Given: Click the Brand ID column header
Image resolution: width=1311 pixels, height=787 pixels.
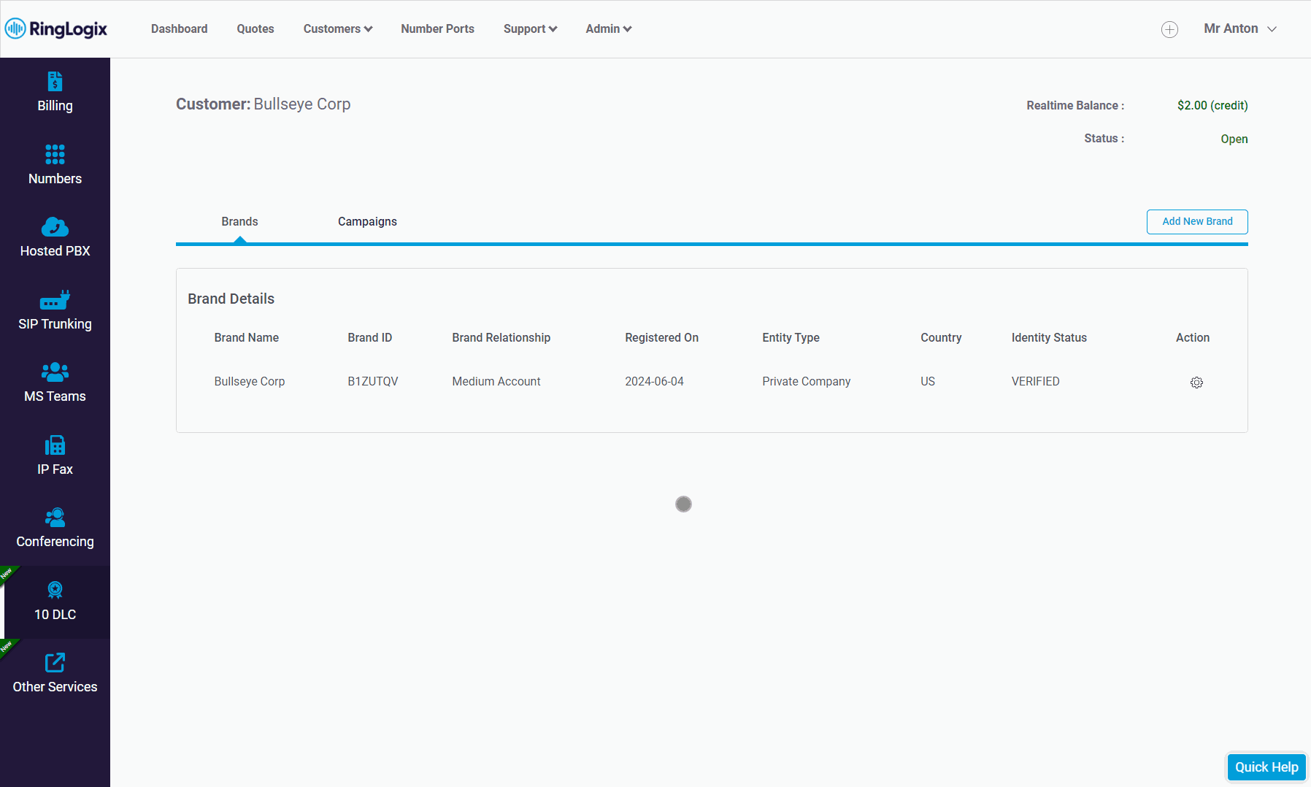Looking at the screenshot, I should coord(370,337).
